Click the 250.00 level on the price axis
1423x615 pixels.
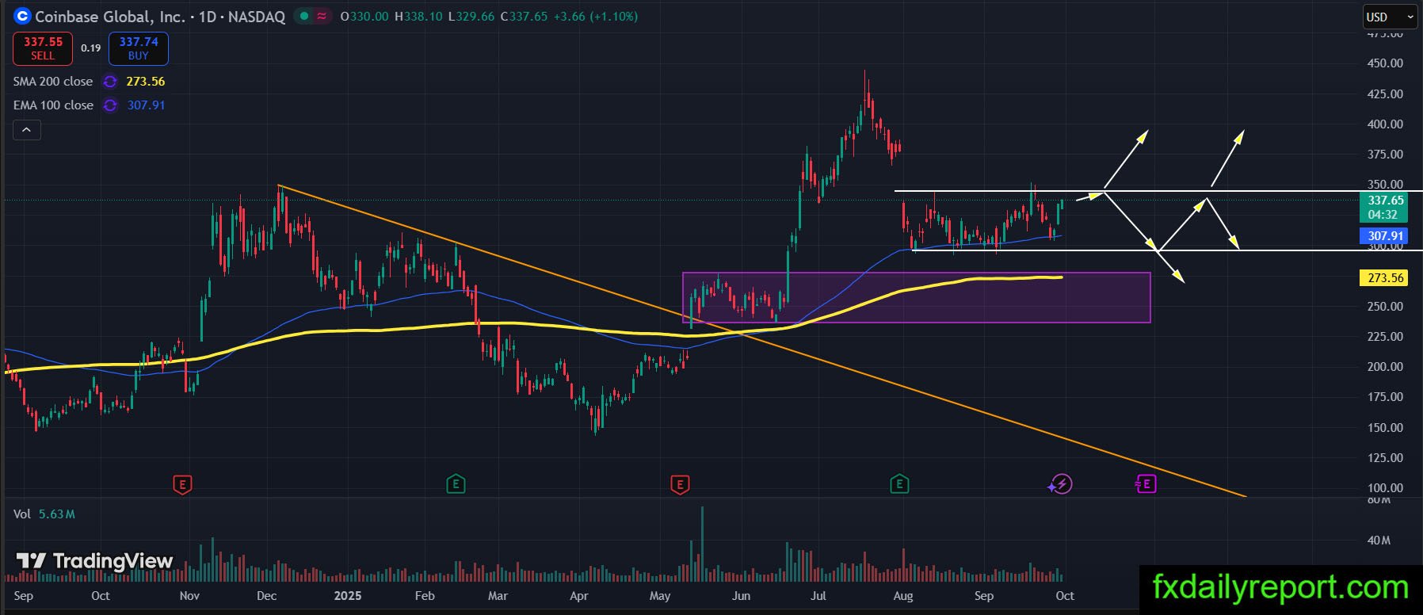(1385, 307)
